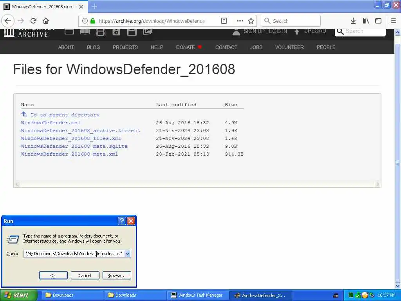The width and height of the screenshot is (401, 301).
Task: Open the Firefox library icon
Action: pos(366,21)
